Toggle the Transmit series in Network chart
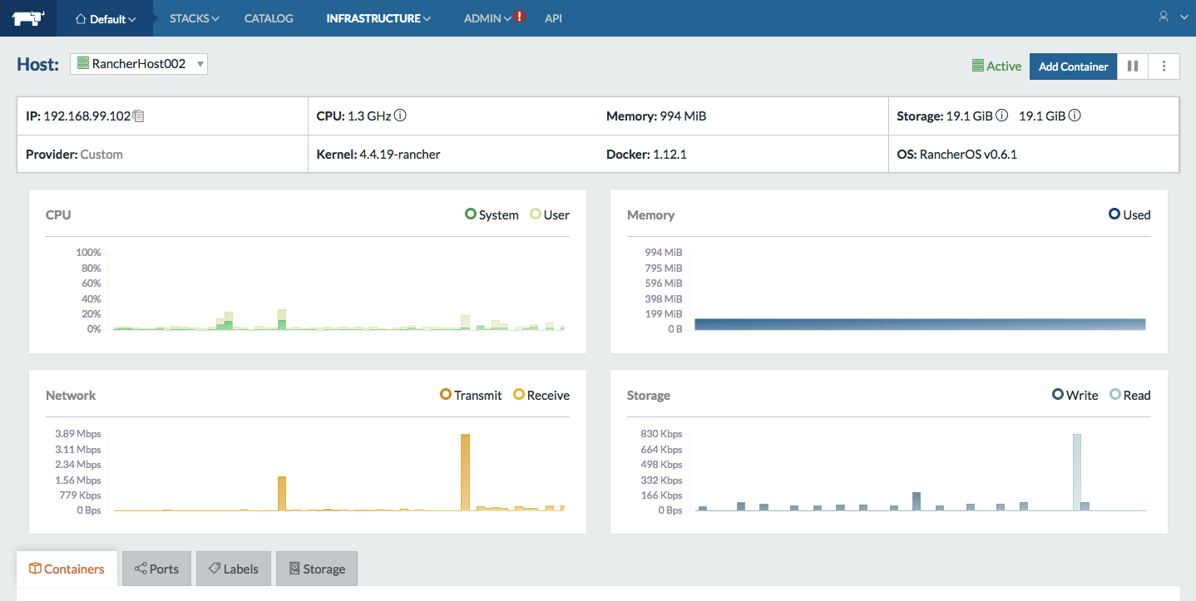Screen dimensions: 1196x601 coord(471,395)
